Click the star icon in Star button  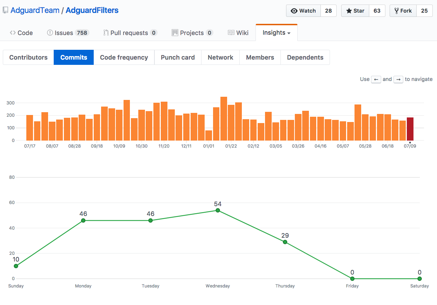point(349,11)
